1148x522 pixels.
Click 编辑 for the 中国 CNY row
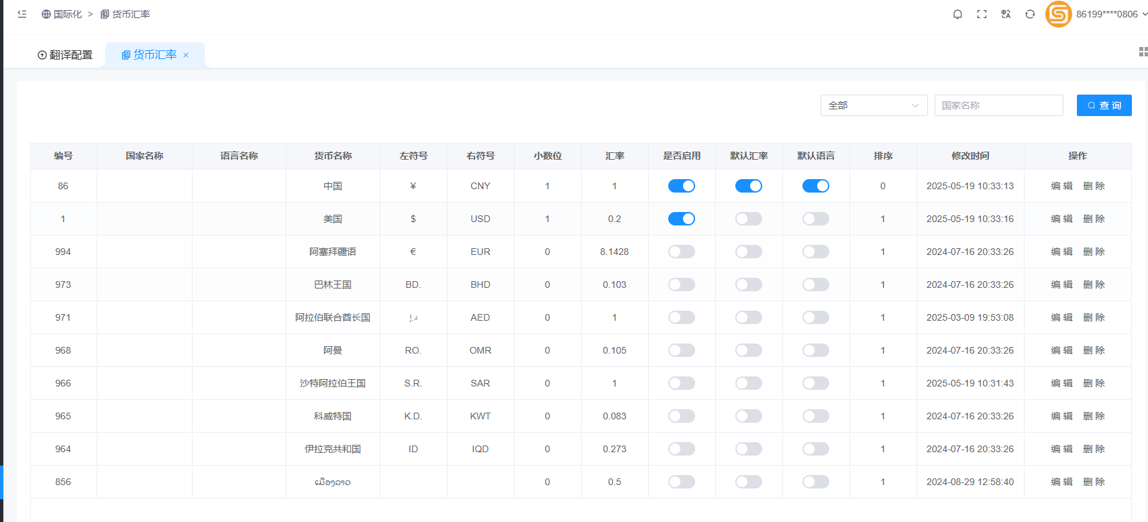click(1061, 186)
